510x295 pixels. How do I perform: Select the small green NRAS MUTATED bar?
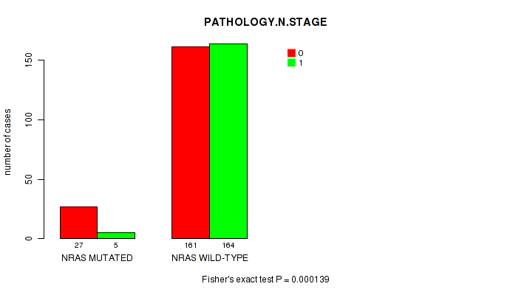point(116,235)
